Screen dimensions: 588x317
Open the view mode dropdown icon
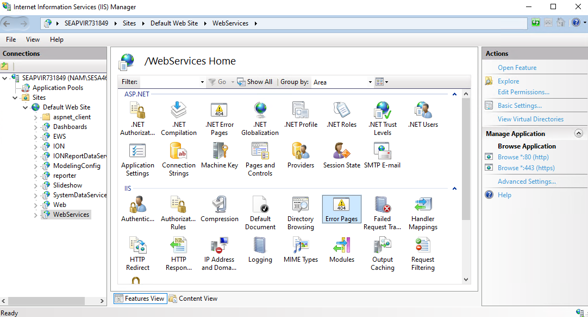click(381, 82)
